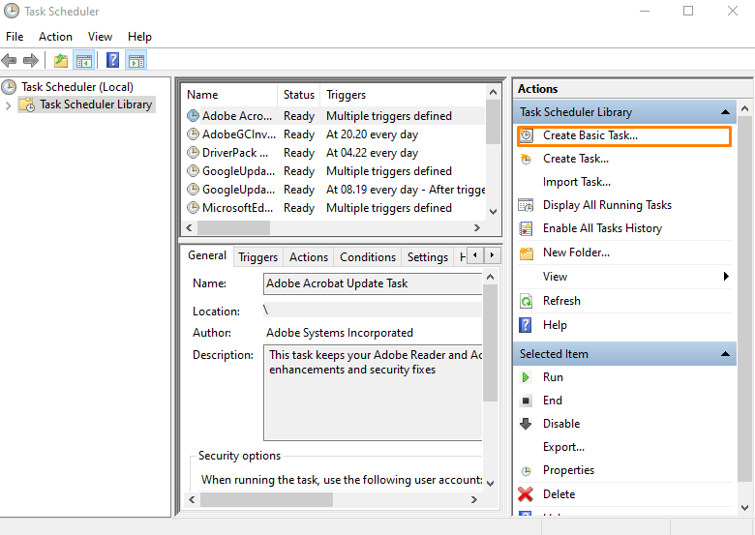Collapse the Selected Item actions section
Image resolution: width=755 pixels, height=535 pixels.
point(725,354)
